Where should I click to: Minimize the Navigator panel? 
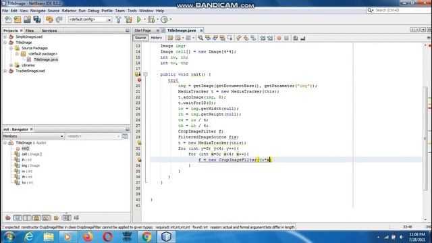tap(128, 129)
